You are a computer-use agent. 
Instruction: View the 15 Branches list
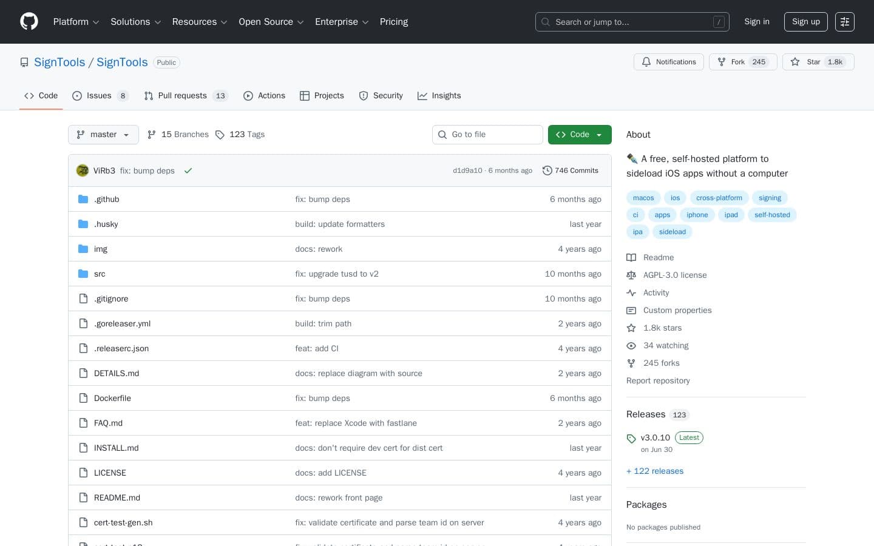pyautogui.click(x=178, y=135)
